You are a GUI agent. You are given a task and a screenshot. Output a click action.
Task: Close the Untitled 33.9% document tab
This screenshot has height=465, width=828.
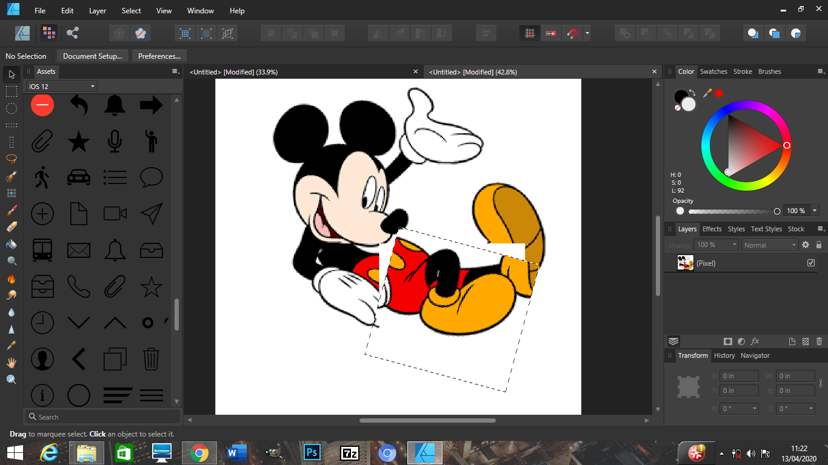coord(415,71)
